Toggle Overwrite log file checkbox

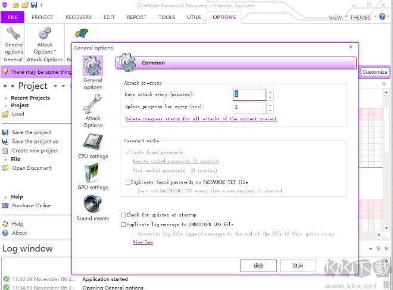[135, 234]
